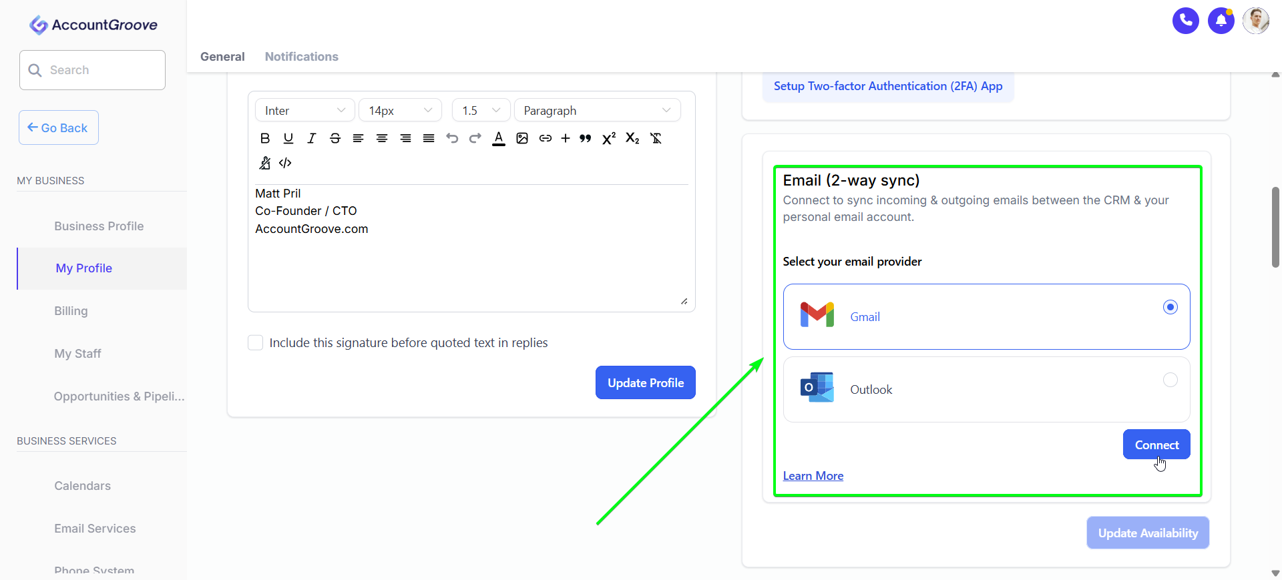This screenshot has height=580, width=1282.
Task: Click the sidebar Search field
Action: click(92, 70)
